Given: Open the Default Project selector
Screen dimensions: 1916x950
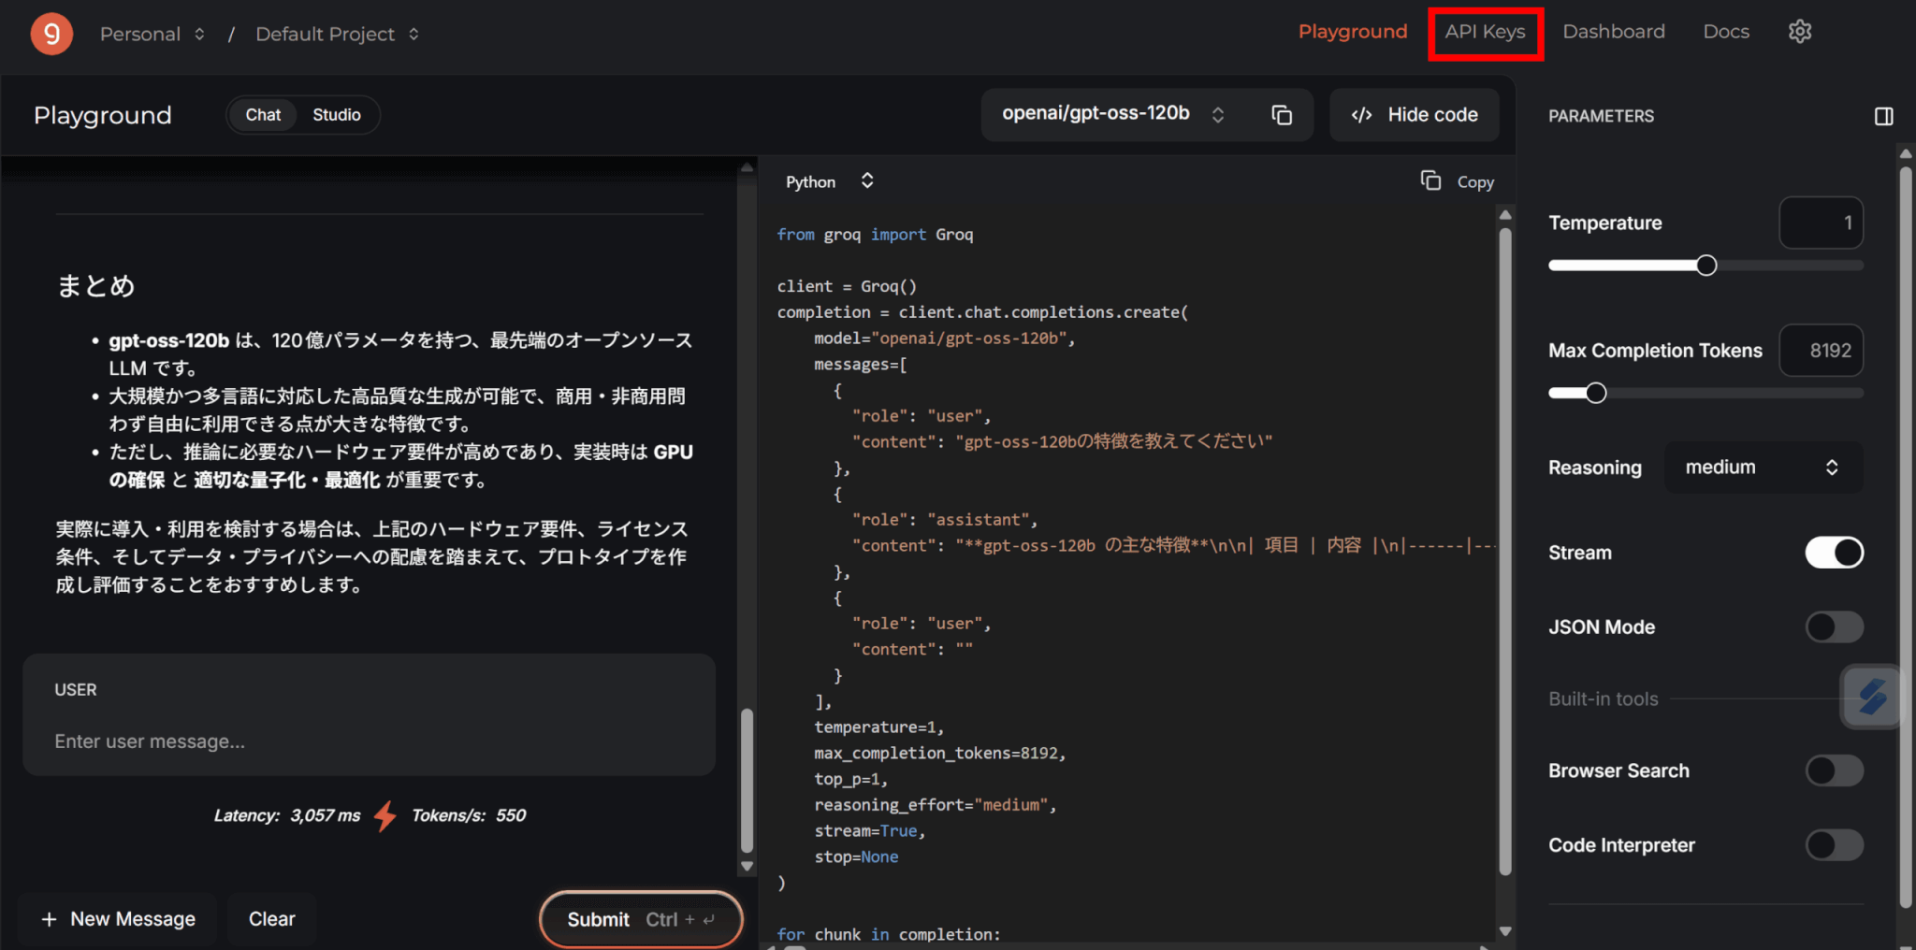Looking at the screenshot, I should click(337, 34).
